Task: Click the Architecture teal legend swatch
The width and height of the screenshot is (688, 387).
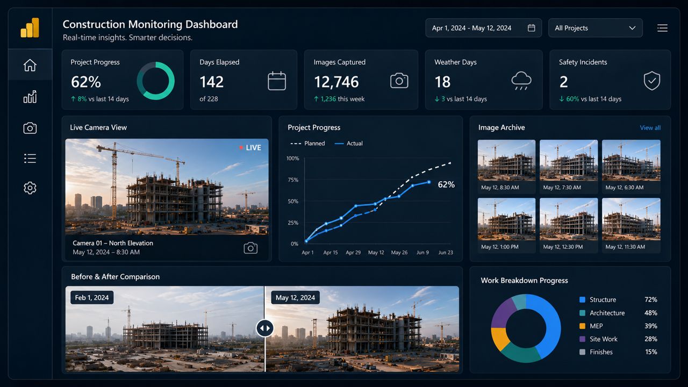Action: pos(583,313)
